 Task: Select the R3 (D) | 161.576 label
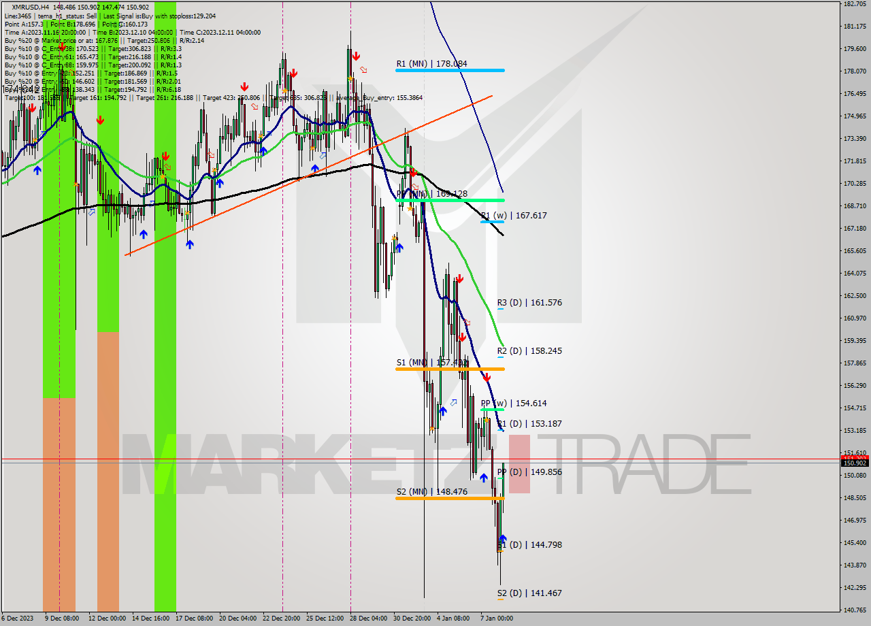tap(529, 302)
